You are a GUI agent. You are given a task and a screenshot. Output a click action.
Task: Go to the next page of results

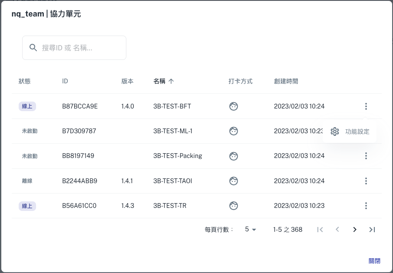coord(355,230)
